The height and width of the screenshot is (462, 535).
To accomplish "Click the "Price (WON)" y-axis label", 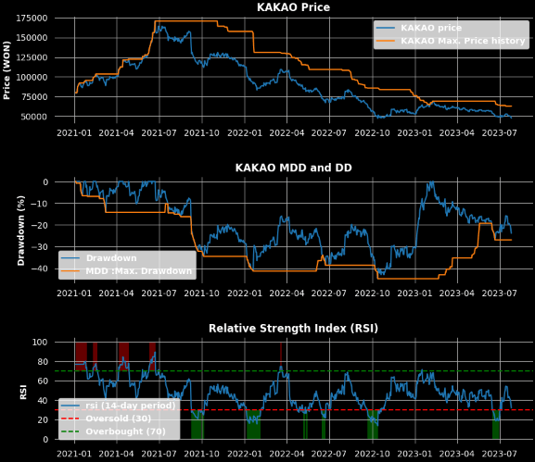I will click(6, 70).
